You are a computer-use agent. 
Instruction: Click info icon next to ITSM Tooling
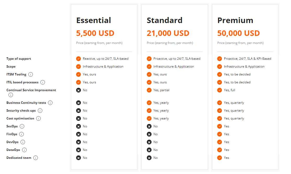31,74
